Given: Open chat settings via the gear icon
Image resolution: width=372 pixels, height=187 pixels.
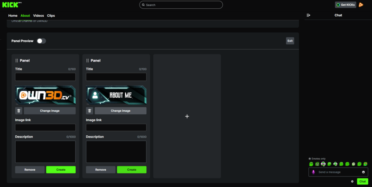Looking at the screenshot, I should click(352, 181).
